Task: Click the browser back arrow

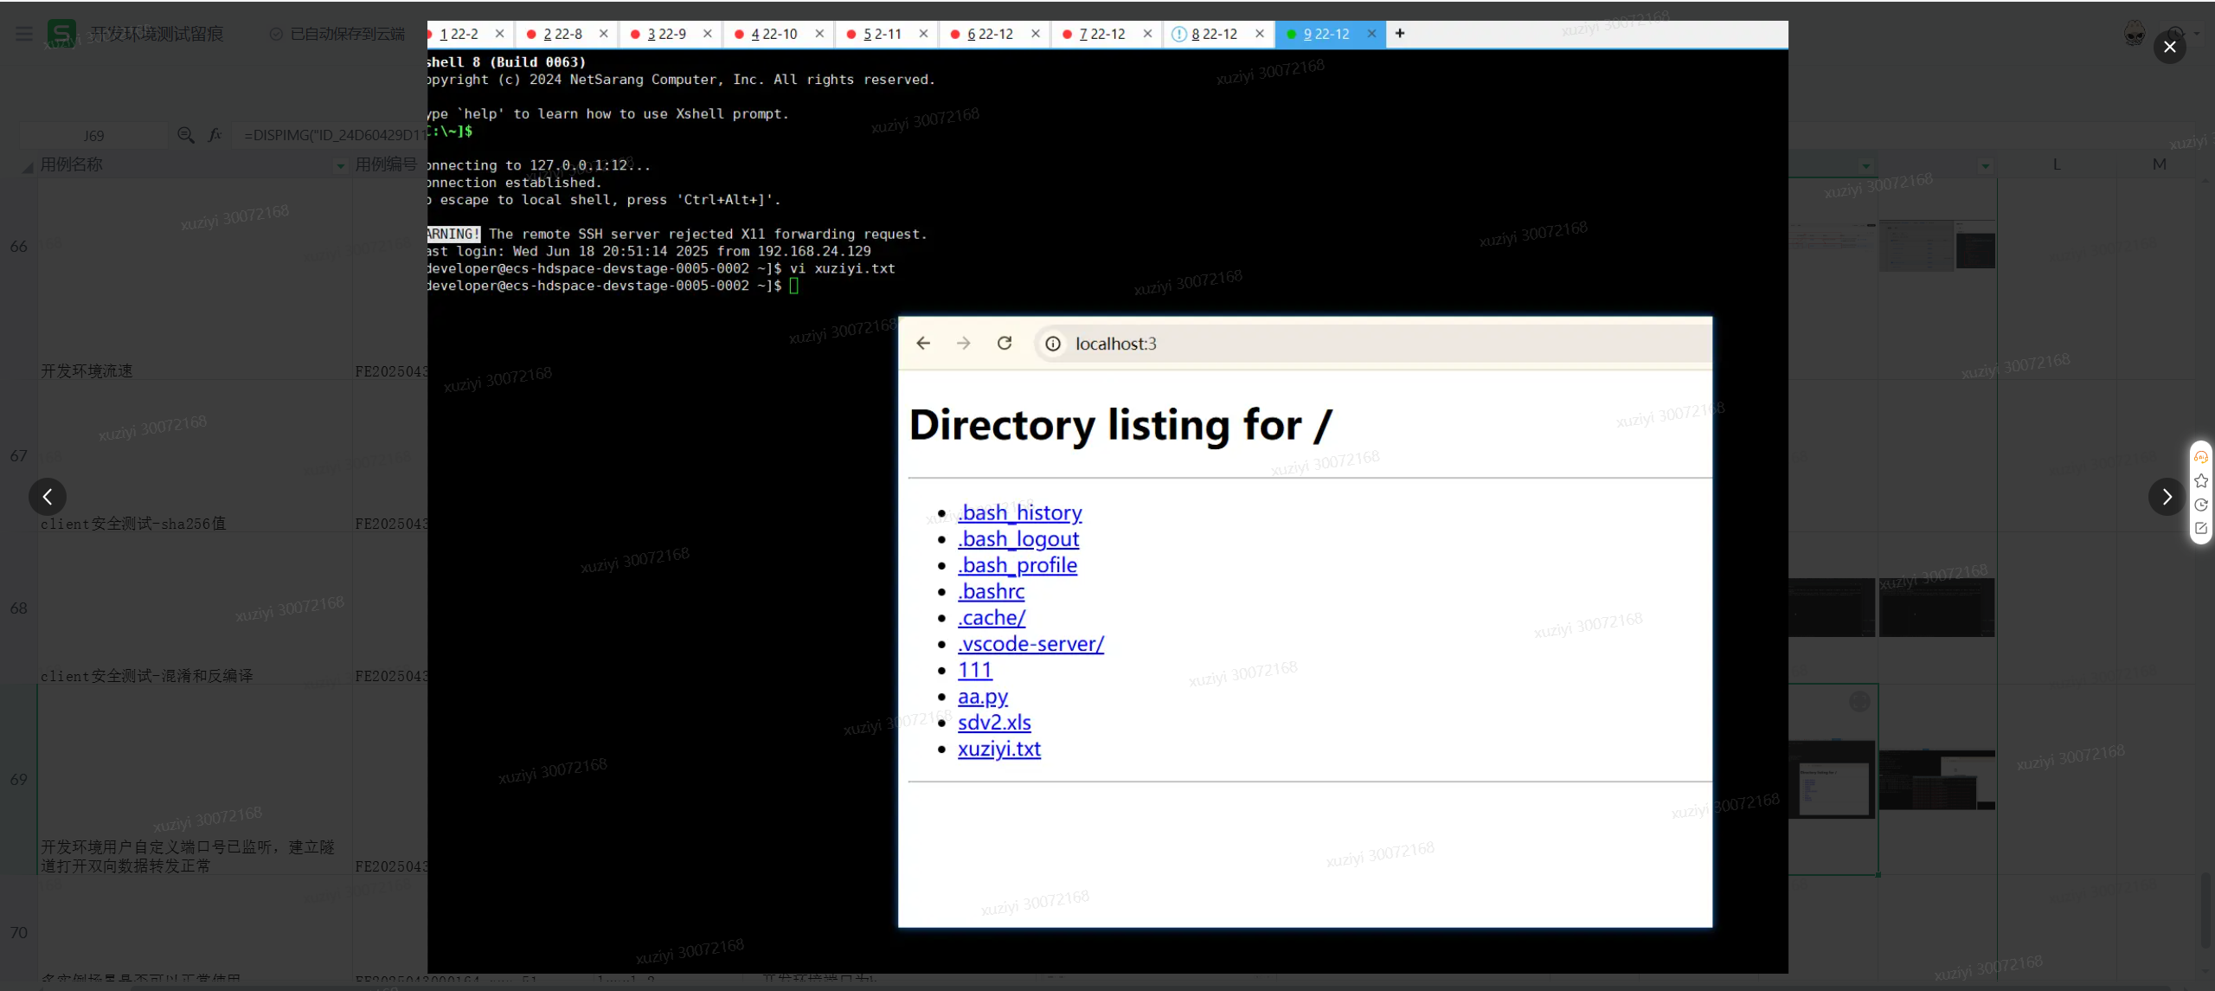Action: point(923,344)
